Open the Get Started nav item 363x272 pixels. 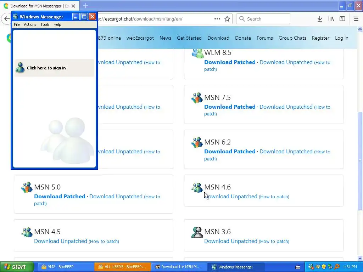[189, 38]
